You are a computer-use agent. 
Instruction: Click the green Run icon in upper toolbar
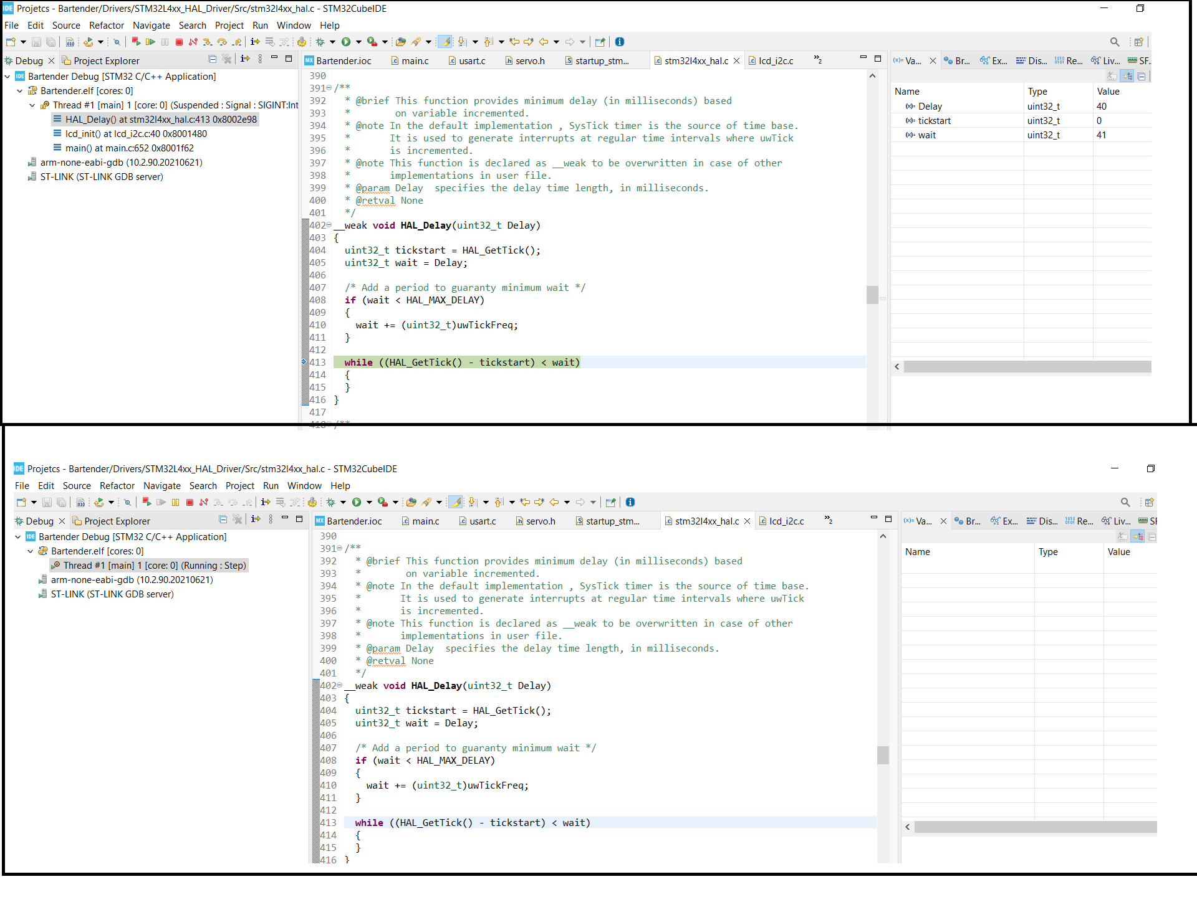click(346, 42)
